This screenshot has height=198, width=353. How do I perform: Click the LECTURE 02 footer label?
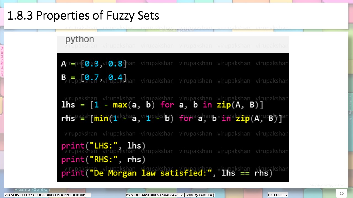278,195
